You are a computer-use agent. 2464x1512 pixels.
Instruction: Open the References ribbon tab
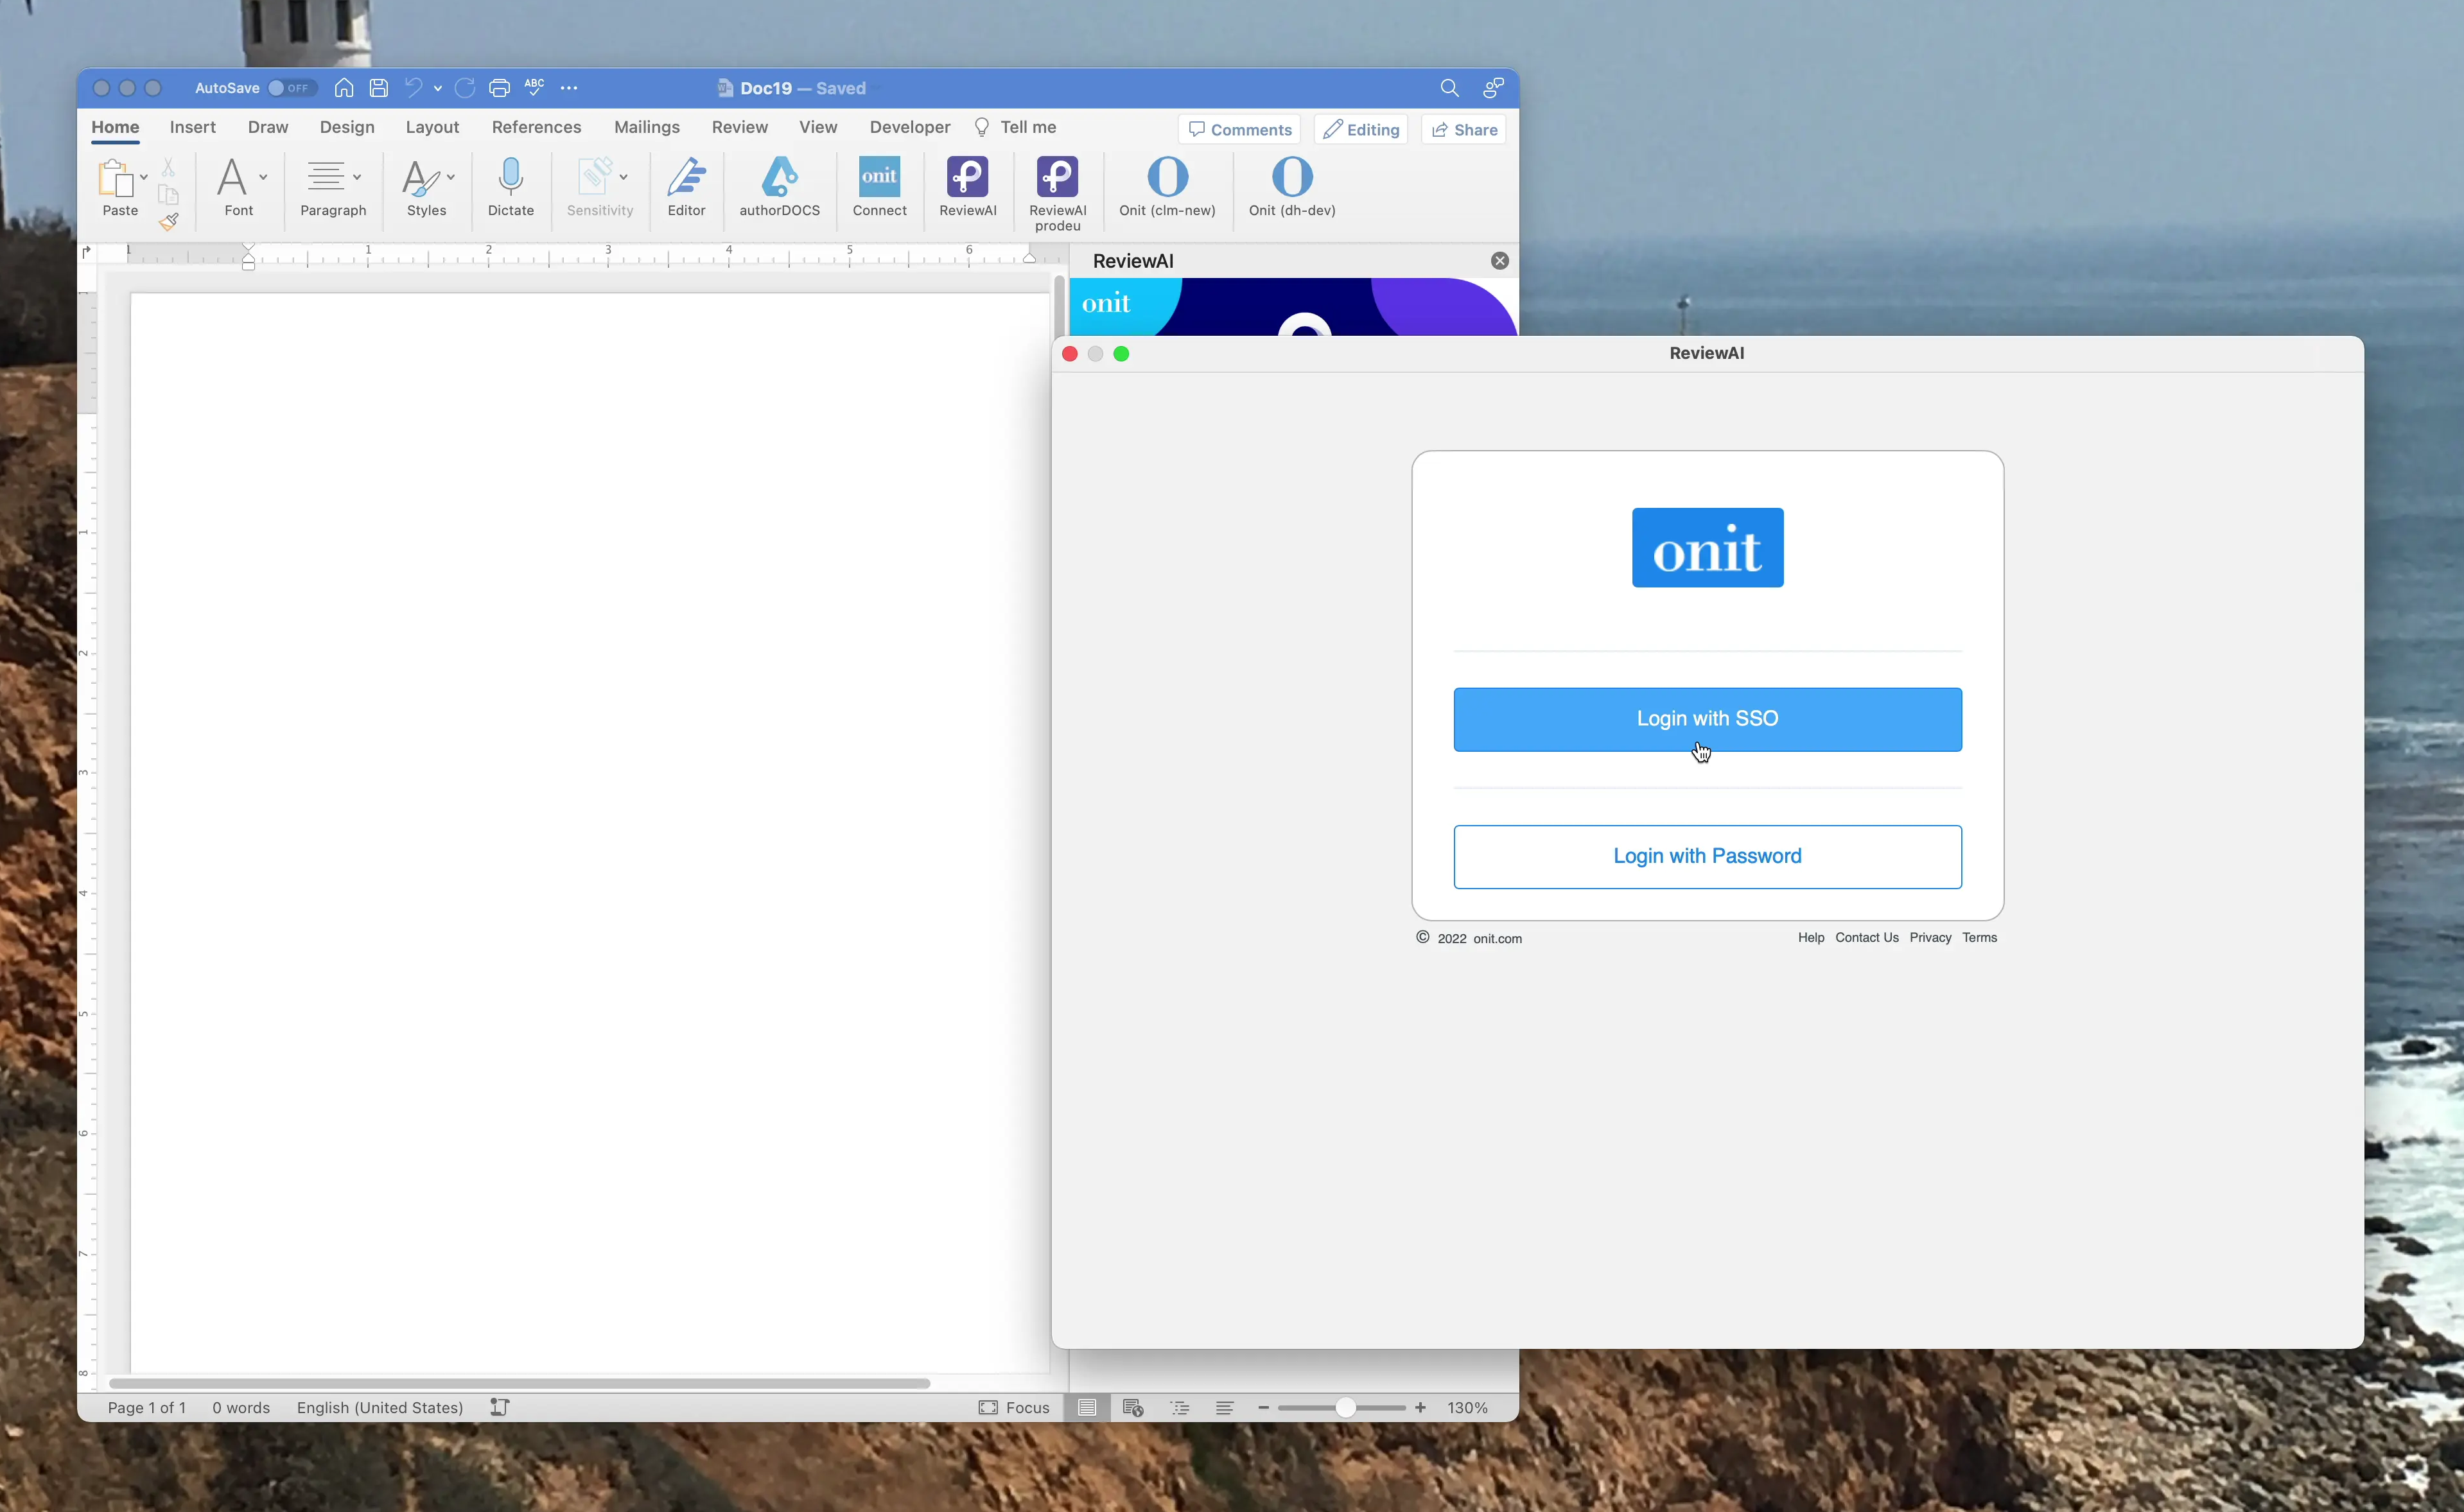[536, 127]
